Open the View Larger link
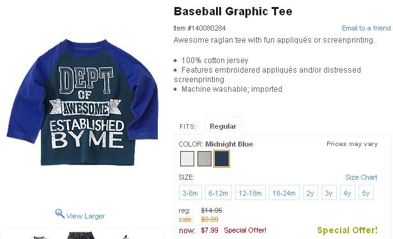Image resolution: width=393 pixels, height=239 pixels. pyautogui.click(x=86, y=216)
